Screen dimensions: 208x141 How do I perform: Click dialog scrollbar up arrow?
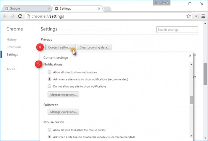(191, 64)
